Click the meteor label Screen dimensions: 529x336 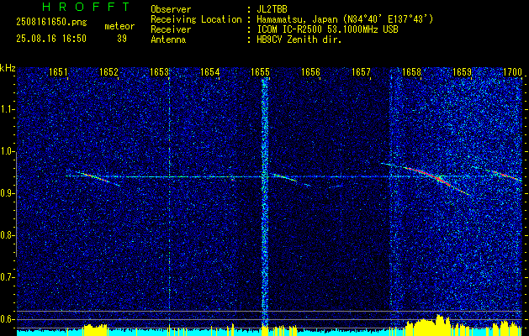click(119, 26)
